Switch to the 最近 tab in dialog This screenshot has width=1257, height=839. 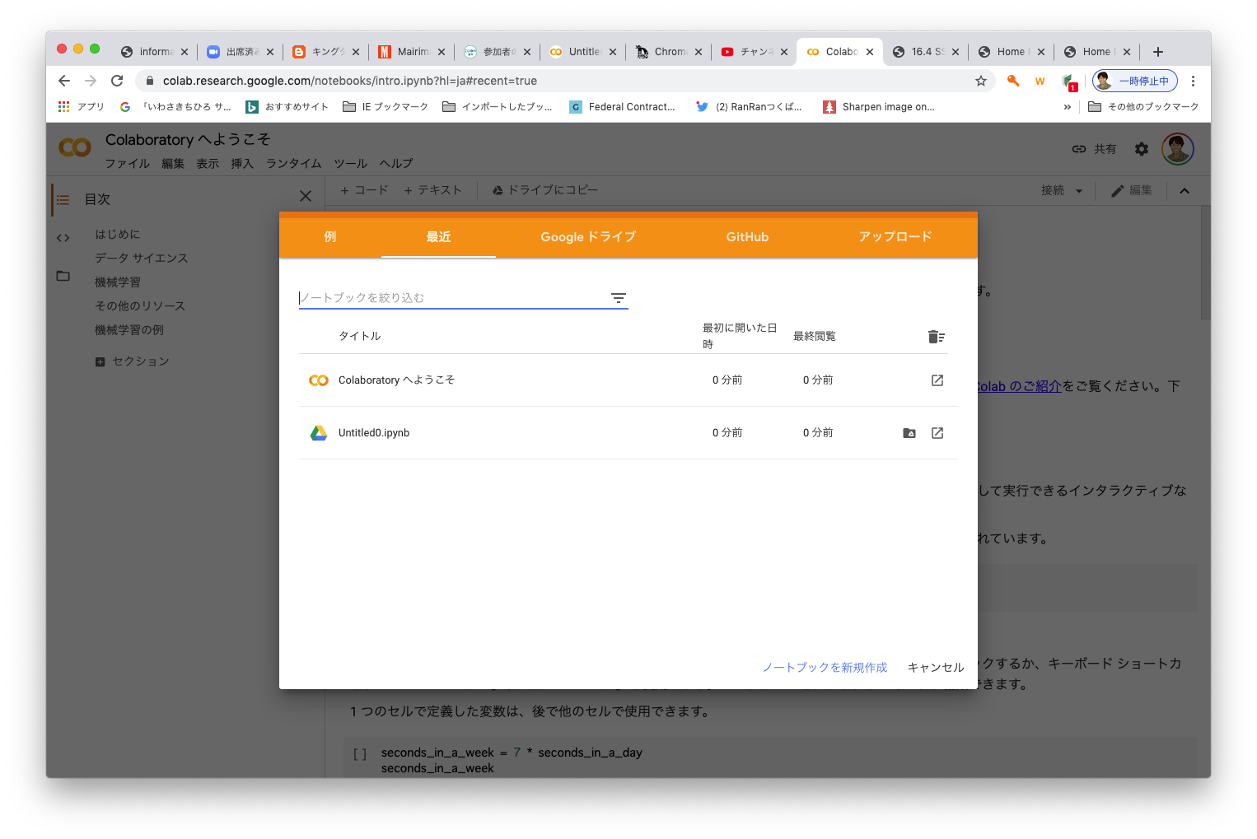click(x=438, y=237)
